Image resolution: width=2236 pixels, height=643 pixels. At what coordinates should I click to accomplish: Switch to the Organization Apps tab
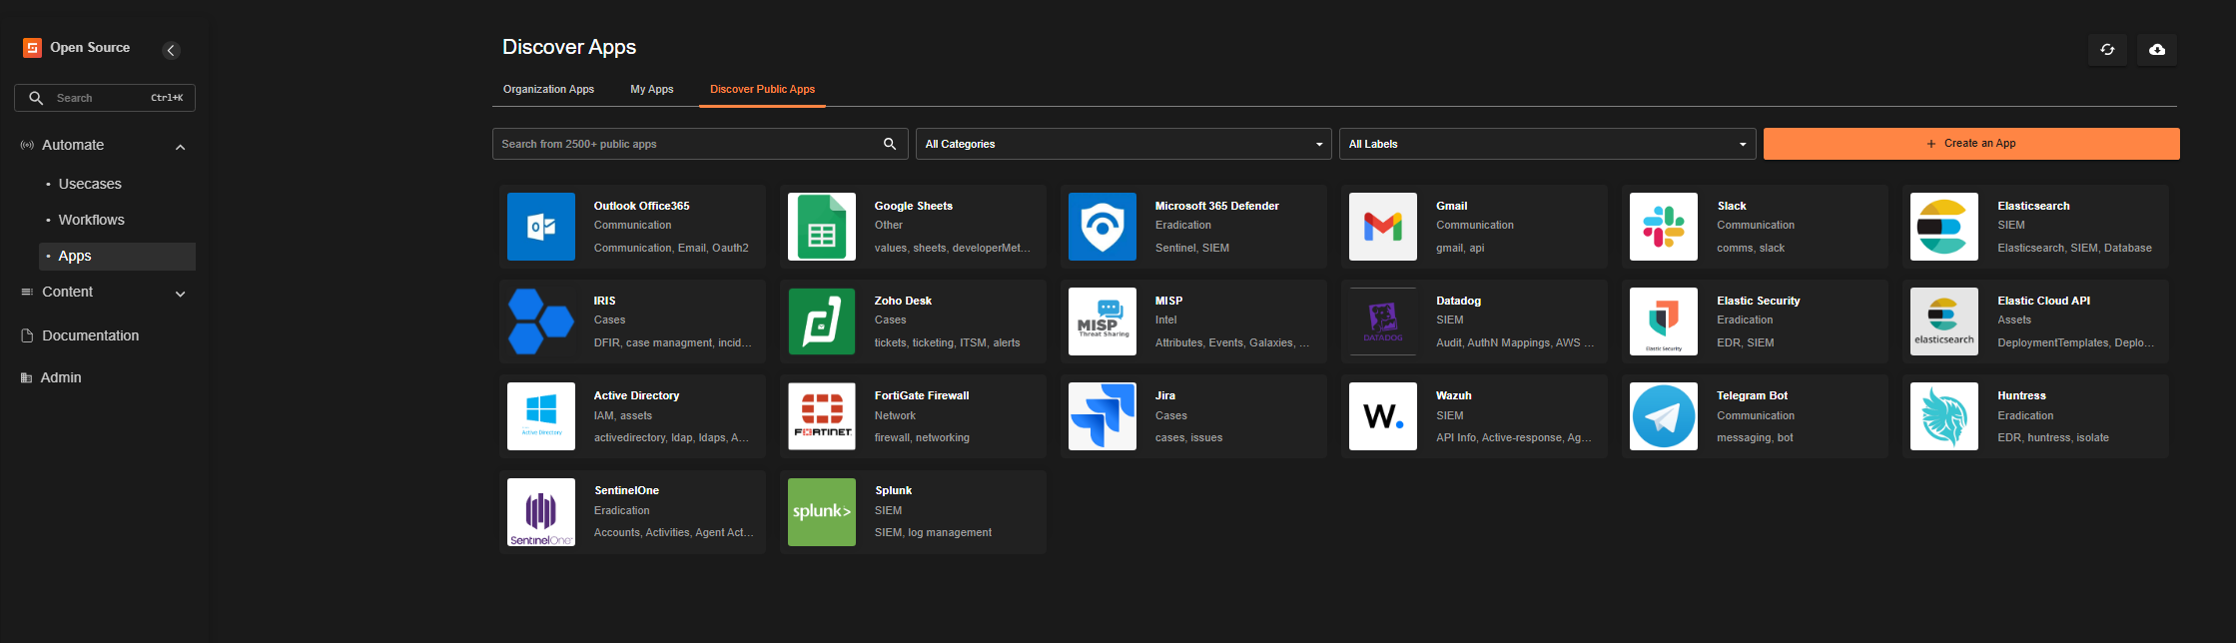coord(548,89)
